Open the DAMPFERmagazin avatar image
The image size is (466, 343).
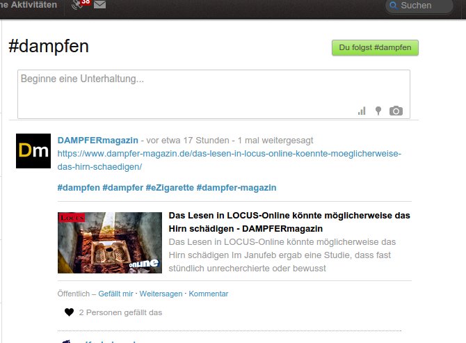[x=33, y=151]
